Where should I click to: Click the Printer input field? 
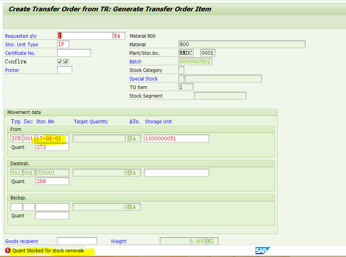[x=65, y=70]
